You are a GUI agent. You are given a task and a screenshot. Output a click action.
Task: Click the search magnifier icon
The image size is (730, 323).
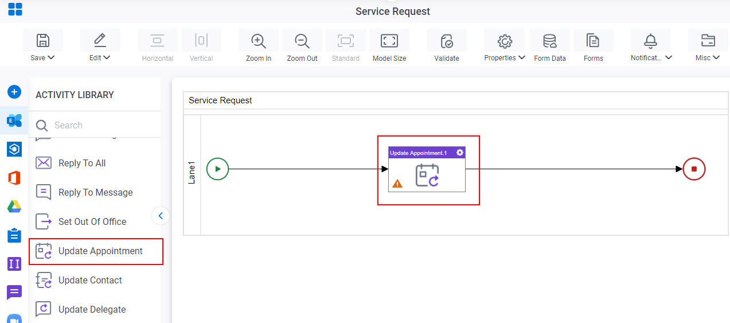pos(42,126)
